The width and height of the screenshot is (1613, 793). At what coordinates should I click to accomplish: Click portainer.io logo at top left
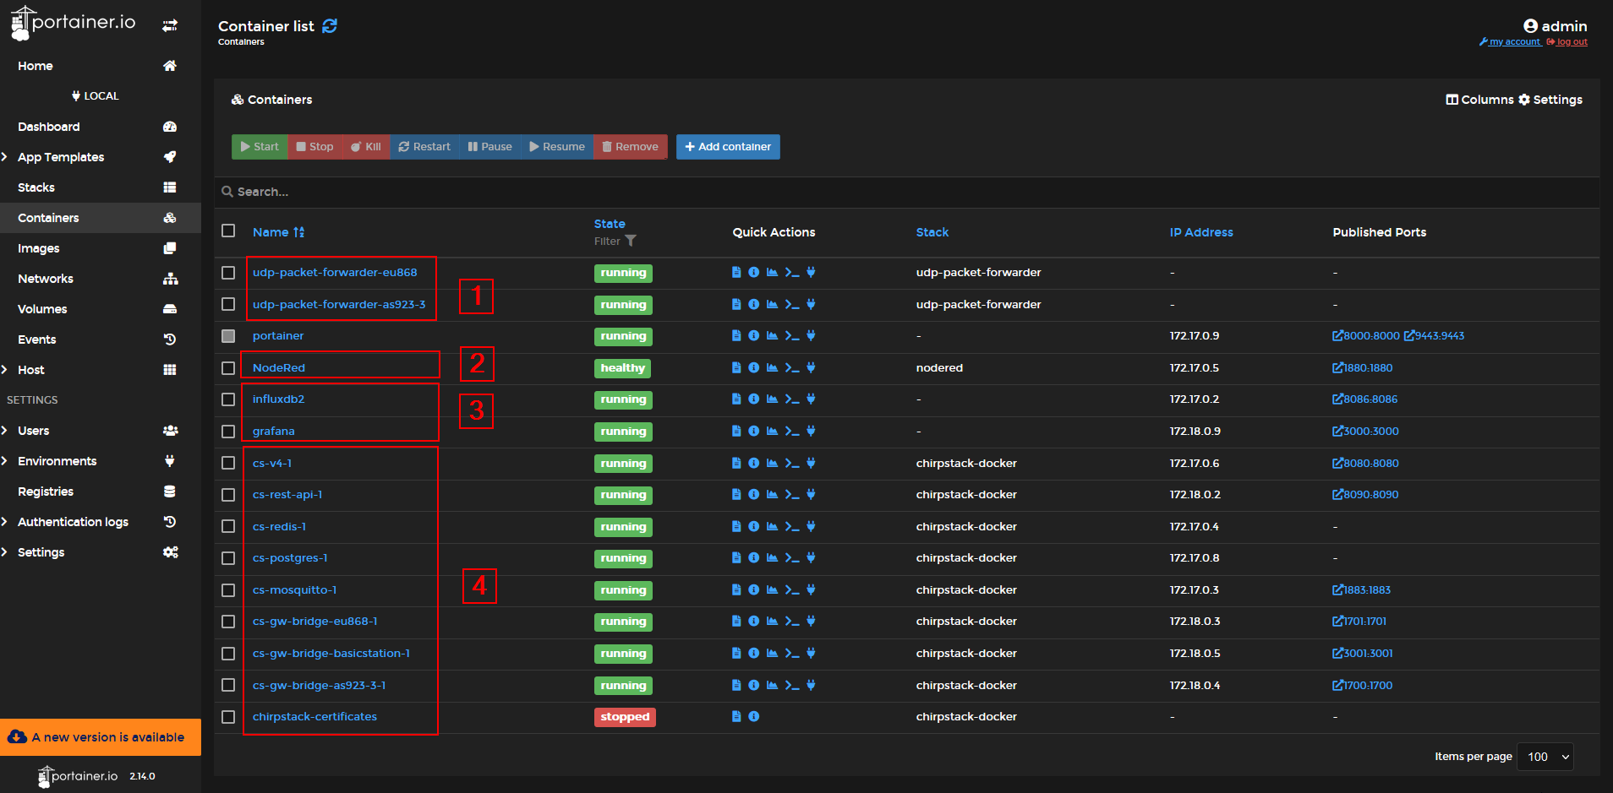point(73,23)
